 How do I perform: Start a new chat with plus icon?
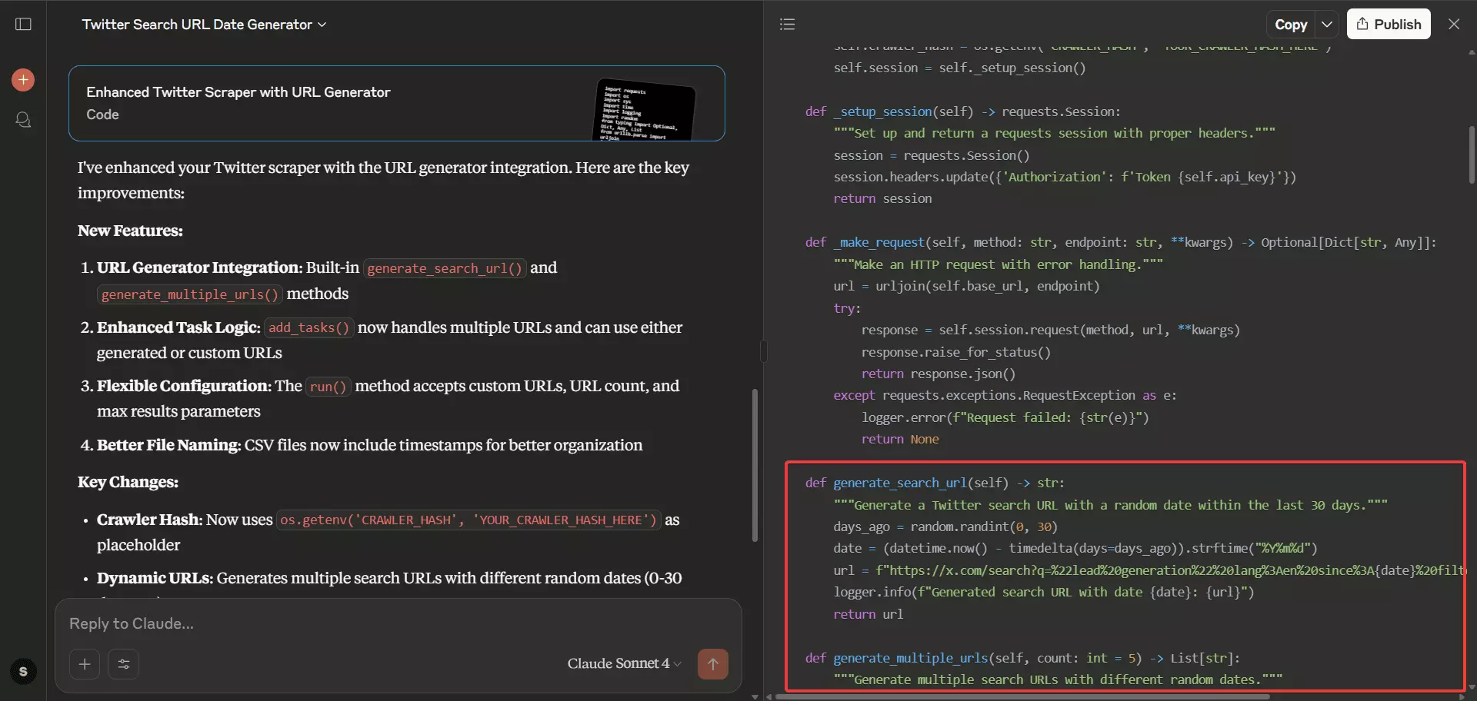point(23,80)
